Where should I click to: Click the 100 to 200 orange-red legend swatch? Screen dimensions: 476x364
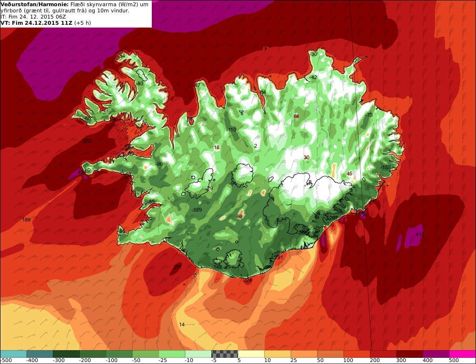click(x=357, y=354)
